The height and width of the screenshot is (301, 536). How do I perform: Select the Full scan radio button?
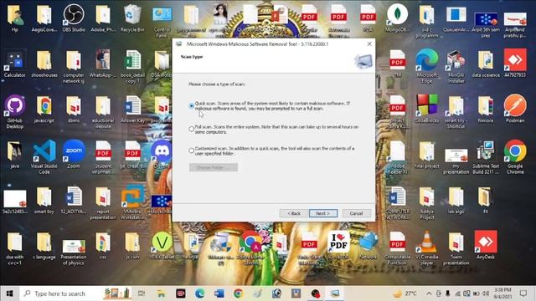(192, 129)
